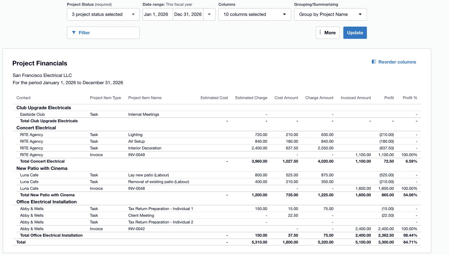Click the Estimated Cost column header
Screen dimensions: 449x255
(x=214, y=98)
